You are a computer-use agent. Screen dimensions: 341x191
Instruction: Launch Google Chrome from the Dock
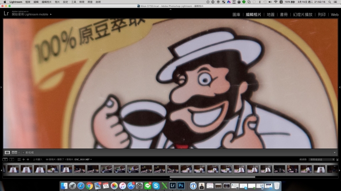pos(89,186)
